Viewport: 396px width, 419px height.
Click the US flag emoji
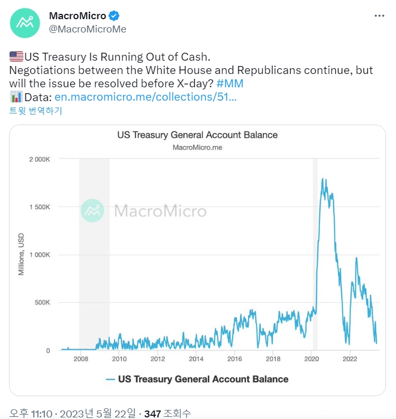[x=16, y=56]
